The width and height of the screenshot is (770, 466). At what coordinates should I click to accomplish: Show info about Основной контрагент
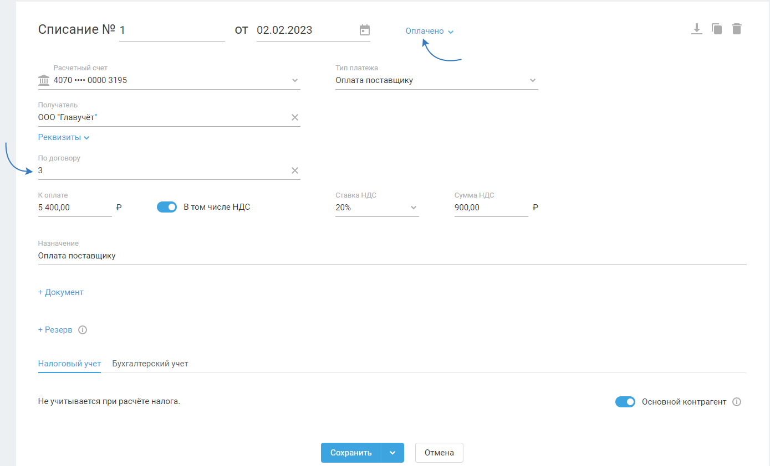(737, 402)
